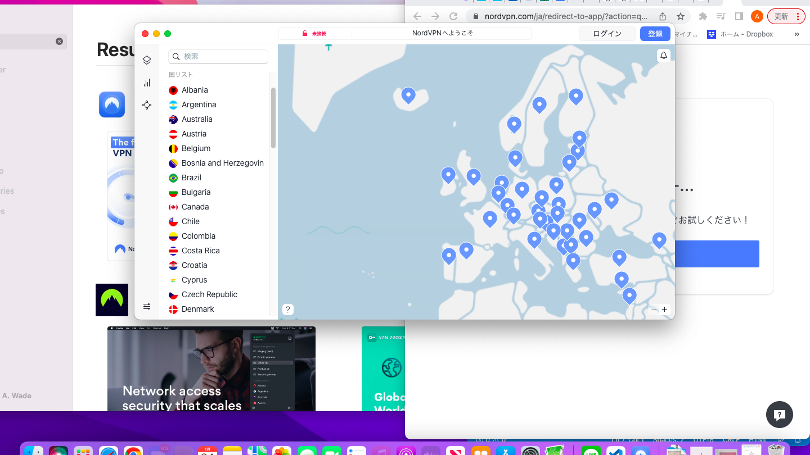Clear the App Store search field
This screenshot has width=810, height=455.
(x=59, y=41)
